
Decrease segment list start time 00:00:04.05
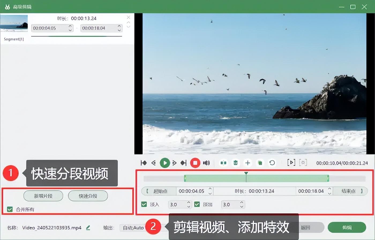pos(70,30)
